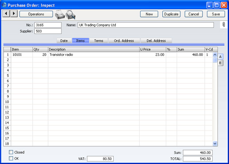229x164 pixels.
Task: Click row number 1 header
Action: pos(8,55)
